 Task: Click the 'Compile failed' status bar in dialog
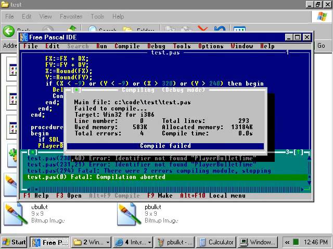165,146
